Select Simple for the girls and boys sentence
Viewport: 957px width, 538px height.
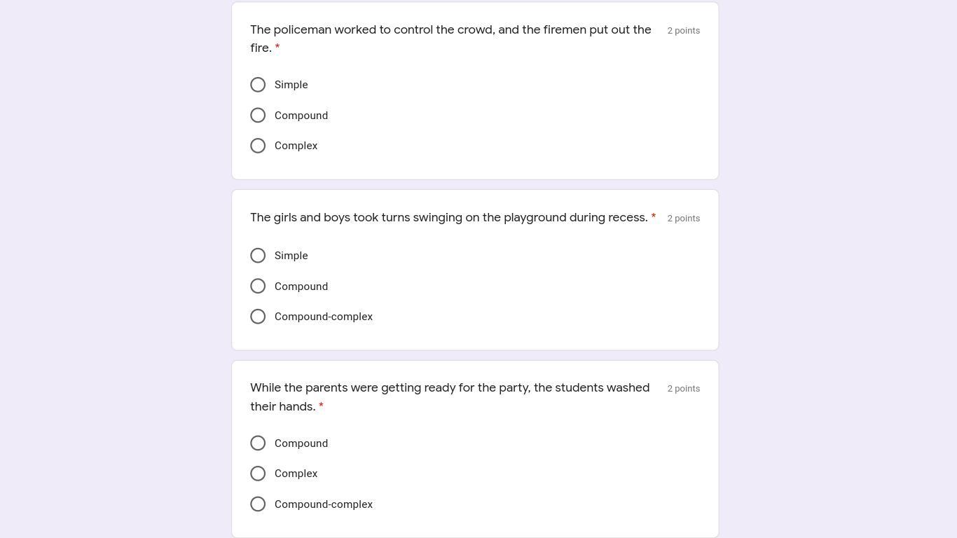(258, 256)
